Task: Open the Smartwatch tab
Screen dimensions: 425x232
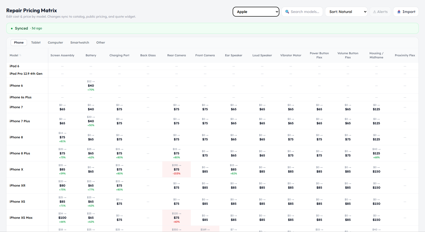Action: pos(80,43)
